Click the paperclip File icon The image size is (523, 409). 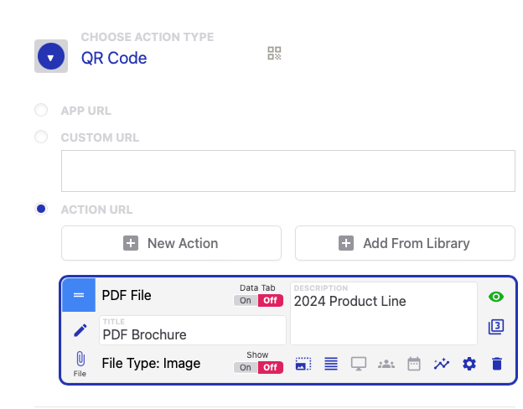[x=80, y=360]
